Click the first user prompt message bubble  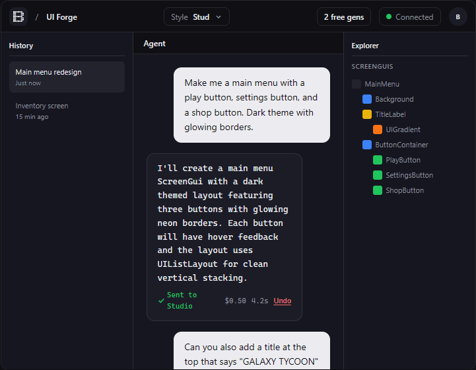[252, 105]
